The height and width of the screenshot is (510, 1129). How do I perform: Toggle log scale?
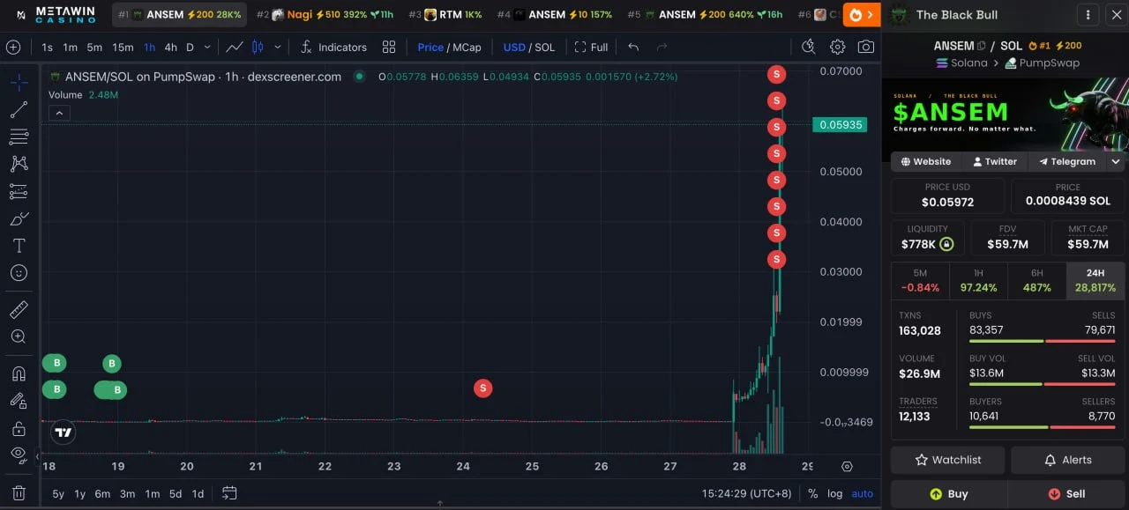[x=834, y=493]
